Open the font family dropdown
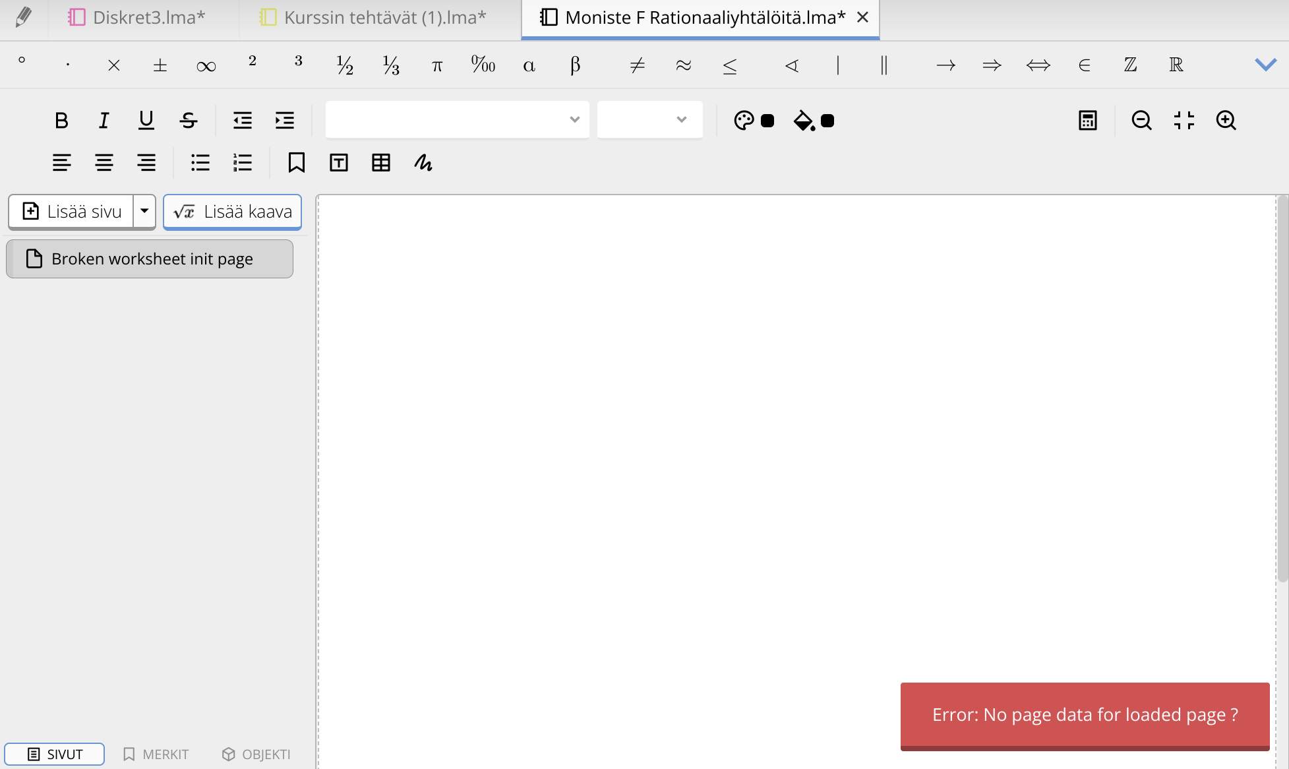Image resolution: width=1289 pixels, height=769 pixels. pyautogui.click(x=457, y=119)
